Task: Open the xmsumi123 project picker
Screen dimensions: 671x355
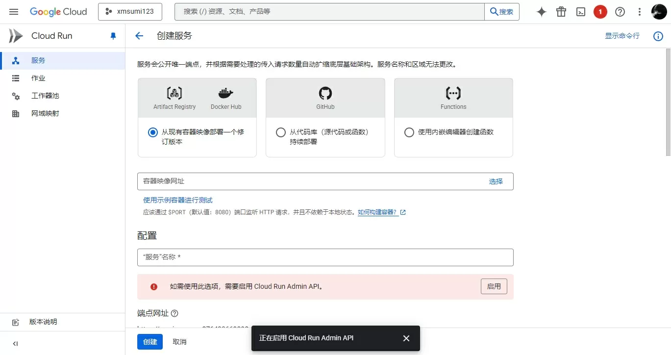Action: pos(130,12)
